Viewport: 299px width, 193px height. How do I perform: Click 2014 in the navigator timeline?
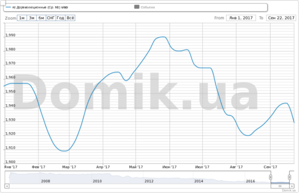coord(199,181)
